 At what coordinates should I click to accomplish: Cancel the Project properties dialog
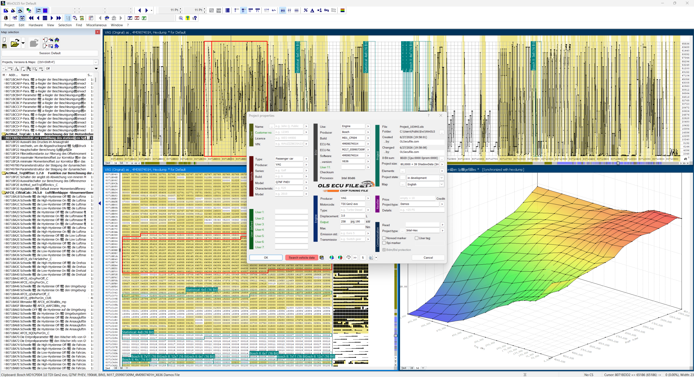pos(428,258)
